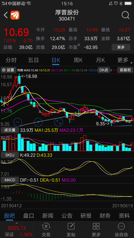This screenshot has width=134, height=238.
Task: Tap the orange Eastmoney app logo
Action: (15, 15)
